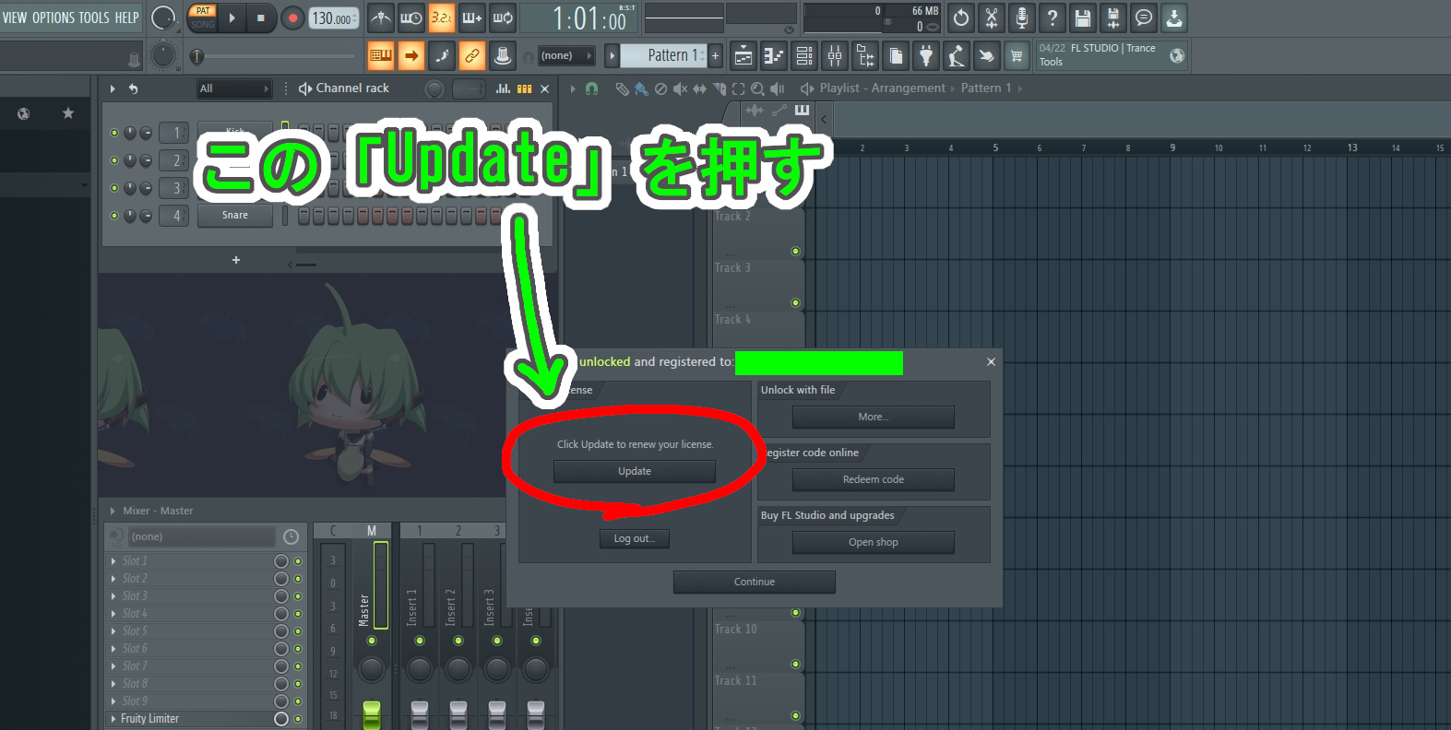Click the scissors audio editor icon
The width and height of the screenshot is (1451, 730).
click(x=992, y=18)
